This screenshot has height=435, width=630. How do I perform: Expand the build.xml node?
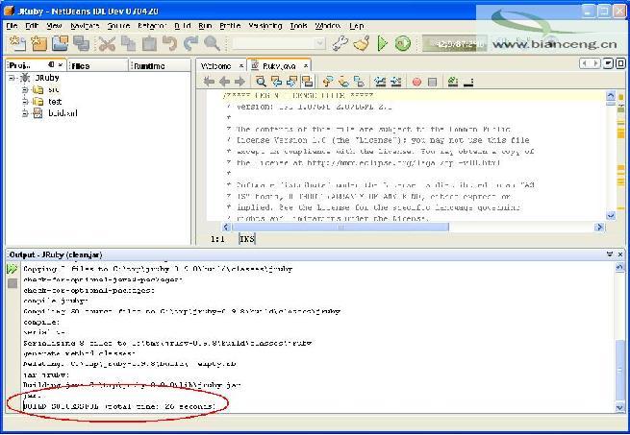pos(25,113)
